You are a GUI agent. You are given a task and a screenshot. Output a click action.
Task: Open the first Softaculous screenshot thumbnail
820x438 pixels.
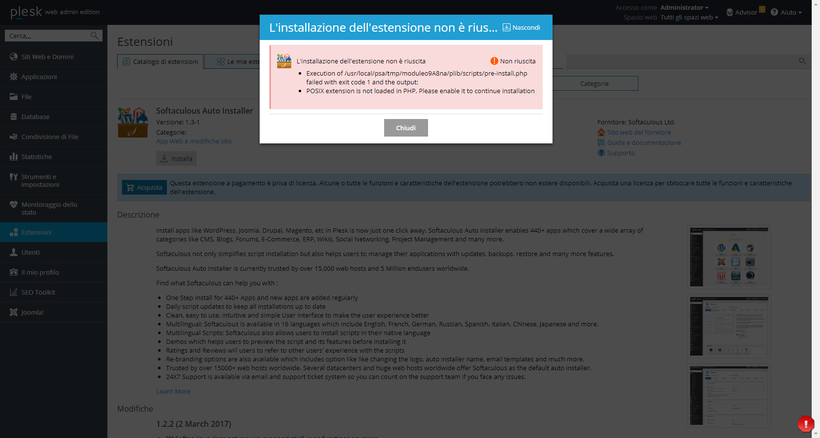pyautogui.click(x=729, y=257)
